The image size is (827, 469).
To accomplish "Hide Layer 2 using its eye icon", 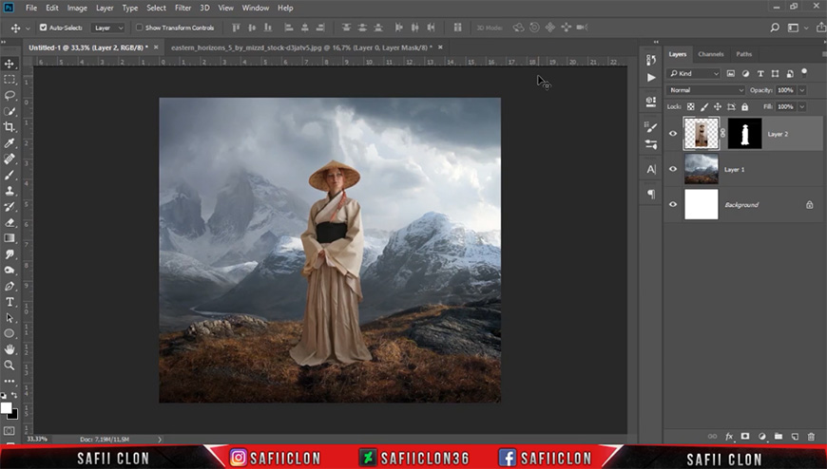I will tap(673, 134).
